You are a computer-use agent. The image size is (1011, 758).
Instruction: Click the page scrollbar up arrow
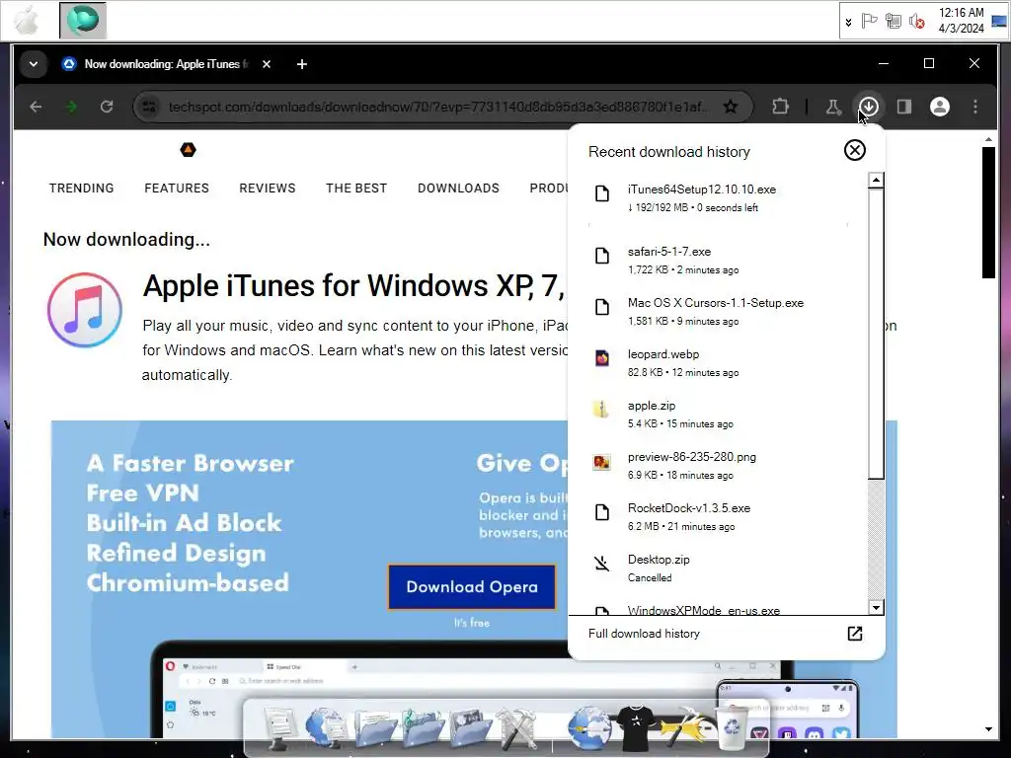click(988, 139)
